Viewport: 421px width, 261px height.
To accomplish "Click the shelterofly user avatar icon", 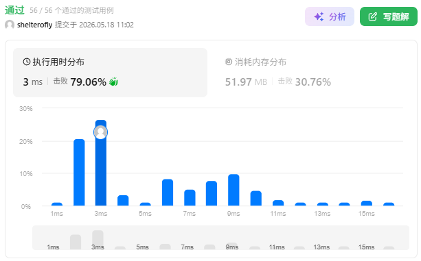I will click(10, 25).
